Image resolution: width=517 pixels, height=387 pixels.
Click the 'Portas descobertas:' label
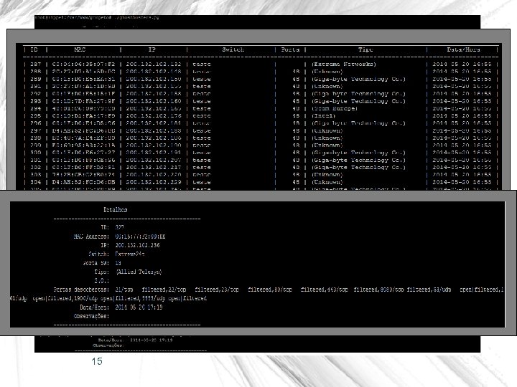(x=81, y=290)
